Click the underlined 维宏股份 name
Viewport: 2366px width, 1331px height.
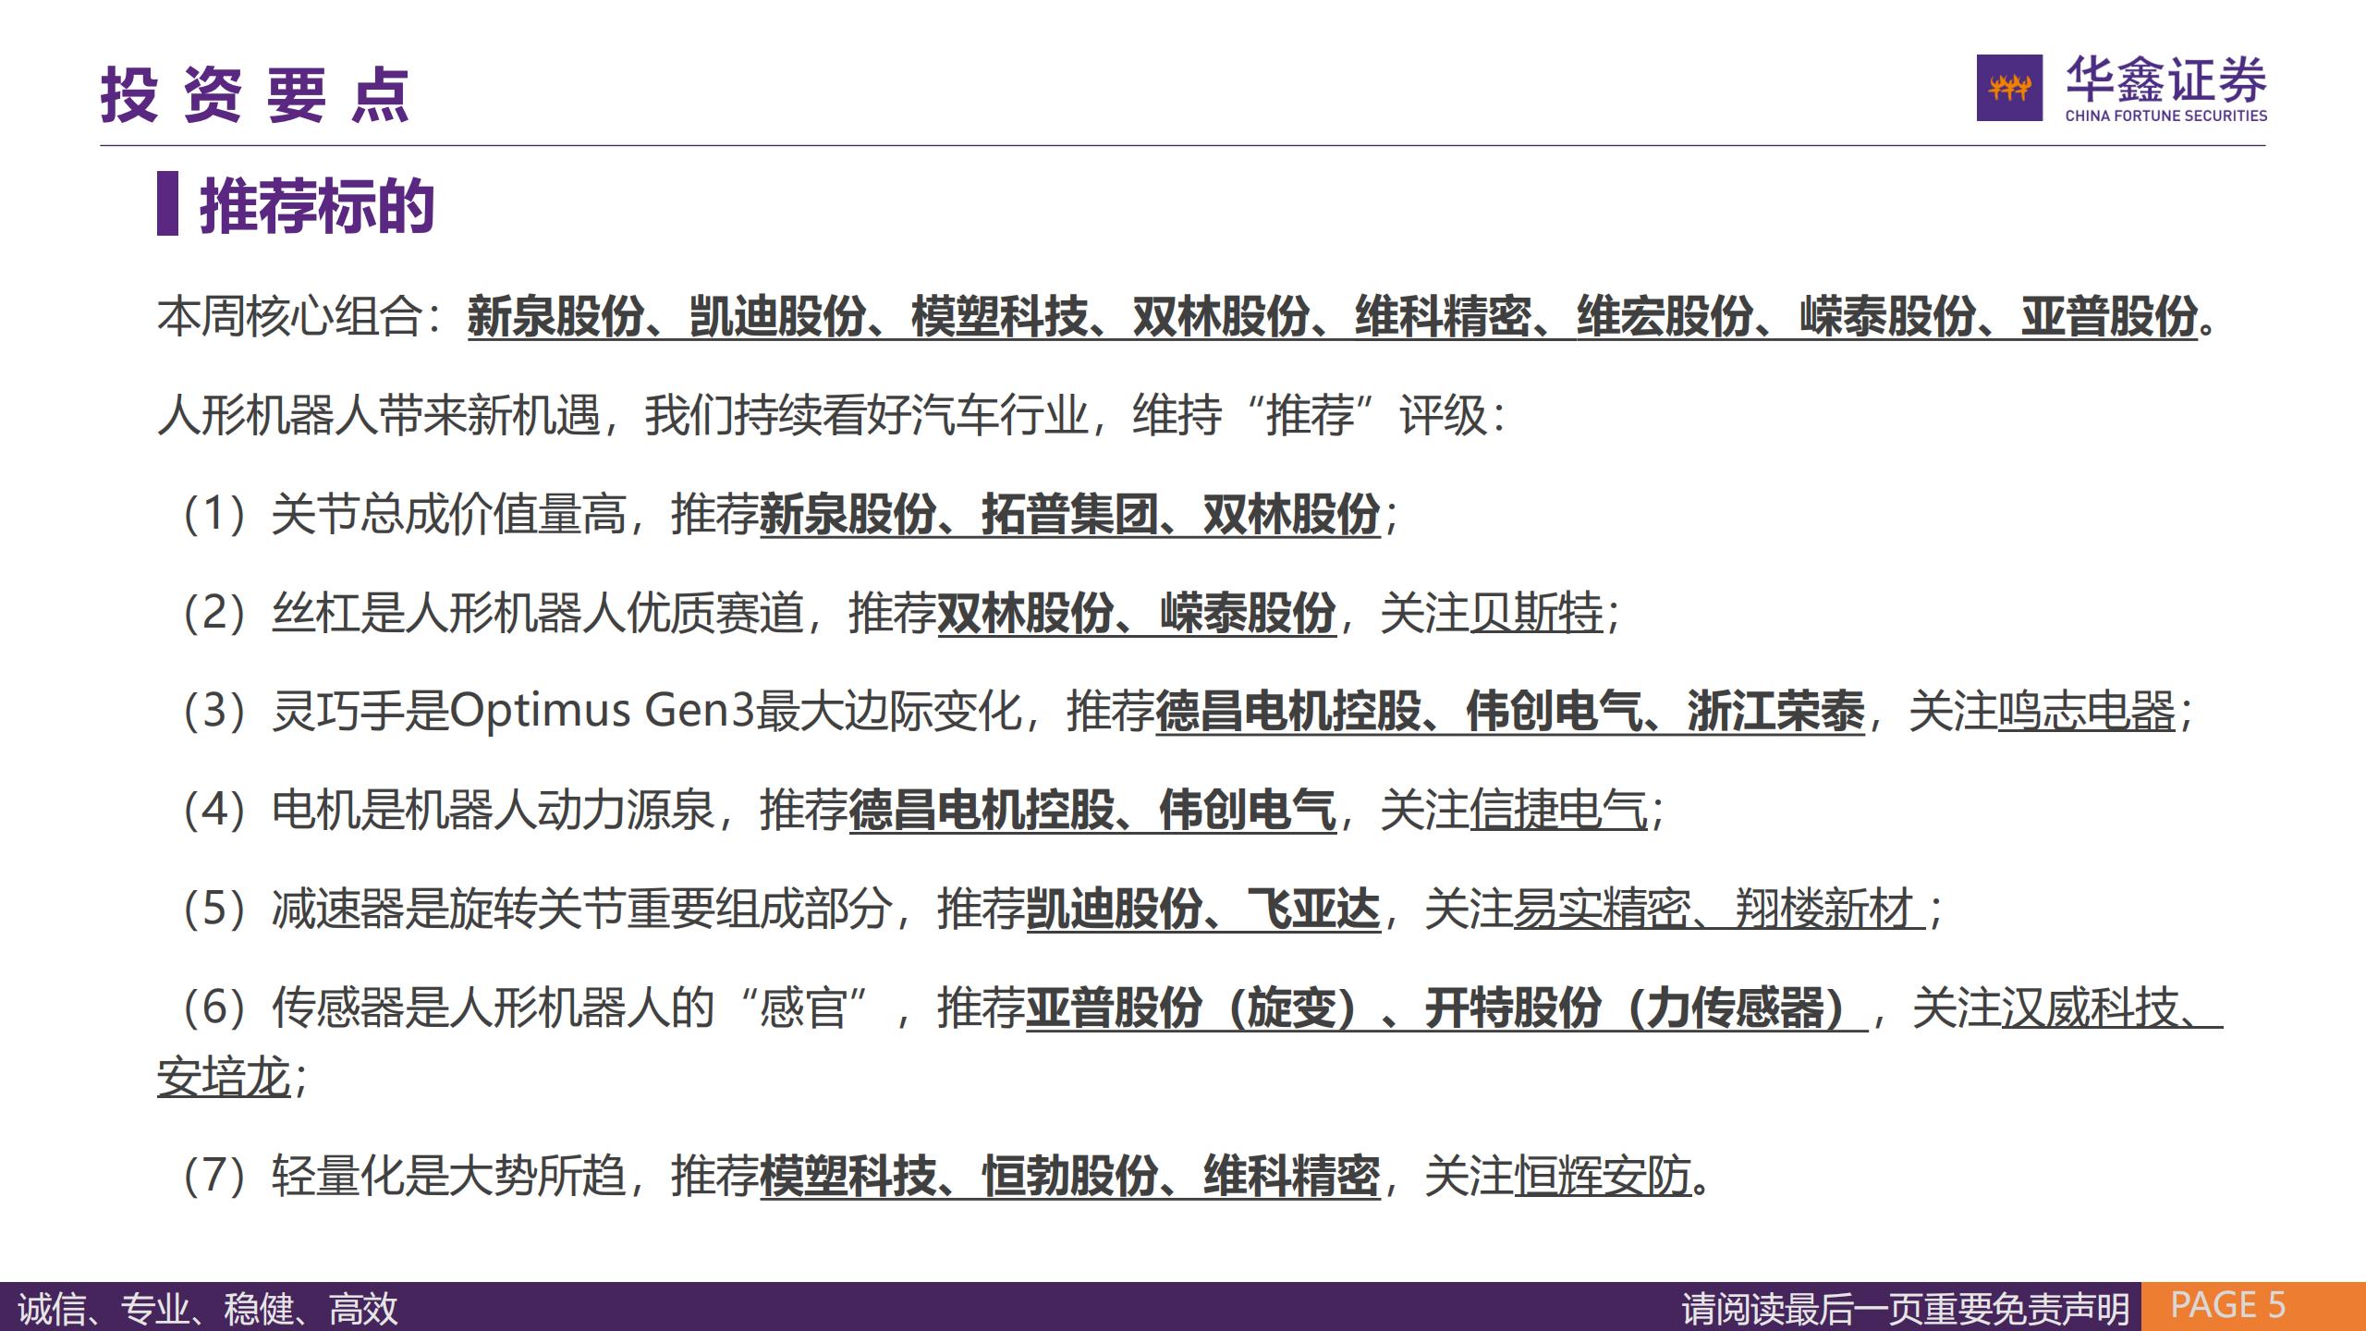point(1665,317)
